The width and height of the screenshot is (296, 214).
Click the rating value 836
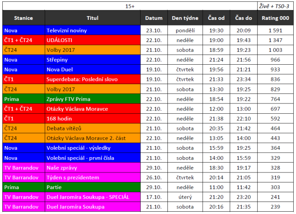click(x=276, y=79)
